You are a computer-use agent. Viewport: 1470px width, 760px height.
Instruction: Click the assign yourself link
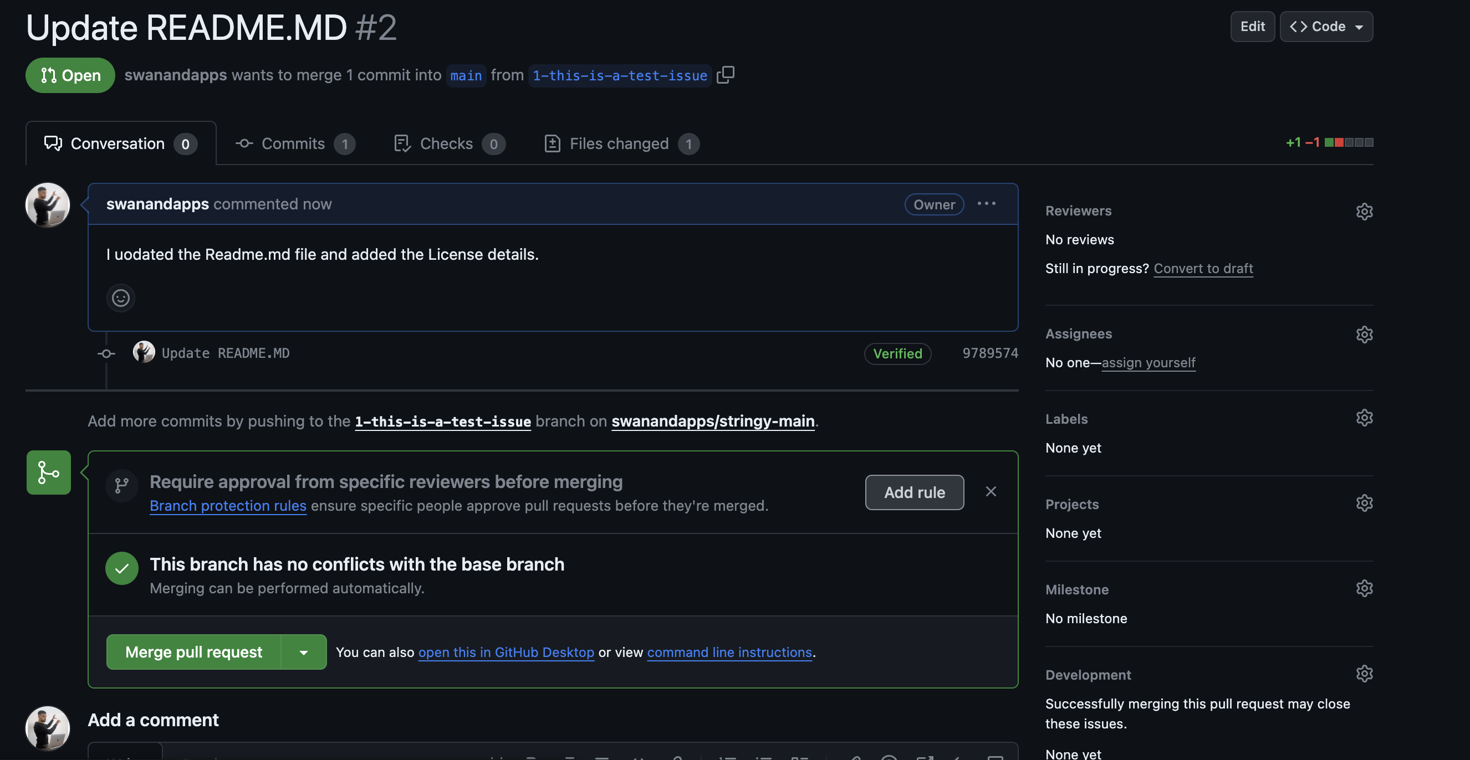pyautogui.click(x=1148, y=363)
